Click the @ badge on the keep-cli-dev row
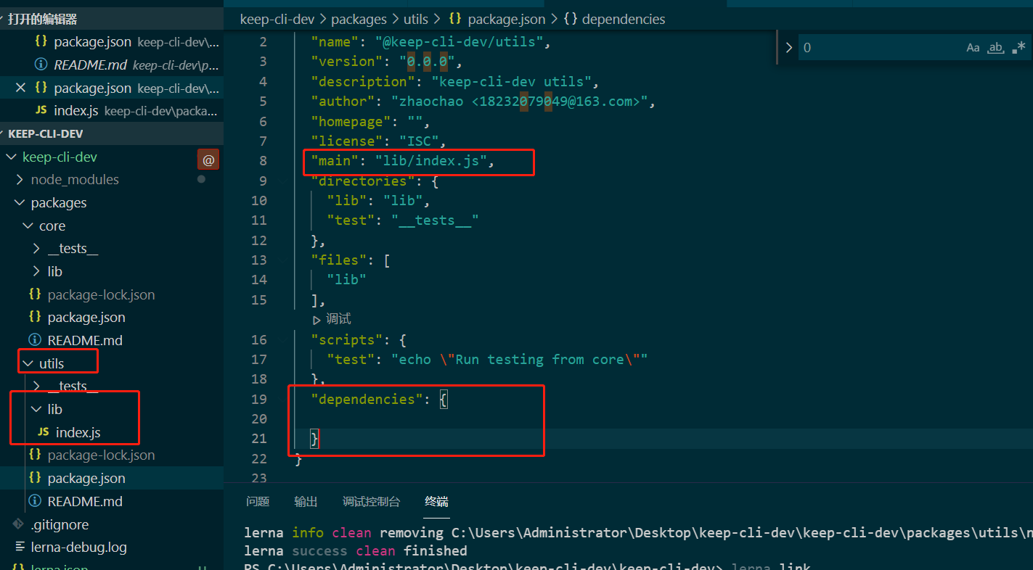The width and height of the screenshot is (1033, 570). pyautogui.click(x=208, y=160)
